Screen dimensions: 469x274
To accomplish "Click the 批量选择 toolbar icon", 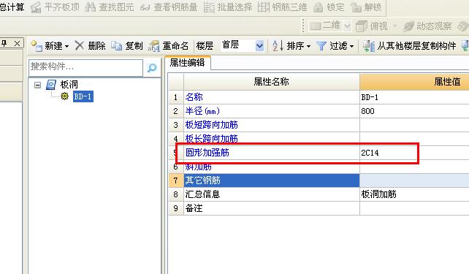I will [x=209, y=7].
